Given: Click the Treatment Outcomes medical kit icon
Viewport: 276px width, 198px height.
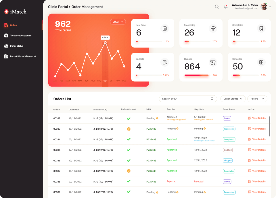Looking at the screenshot, I should coord(6,35).
